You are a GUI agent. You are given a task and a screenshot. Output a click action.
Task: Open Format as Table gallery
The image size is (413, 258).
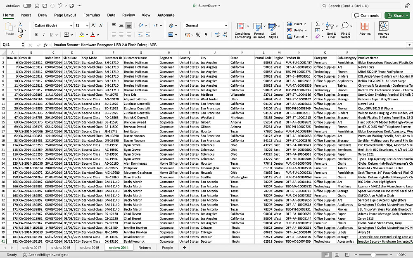tap(259, 31)
